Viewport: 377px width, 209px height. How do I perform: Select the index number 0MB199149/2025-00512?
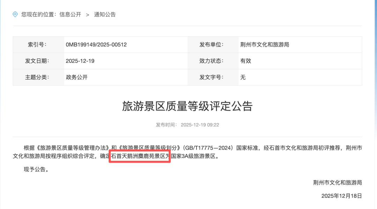(96, 45)
